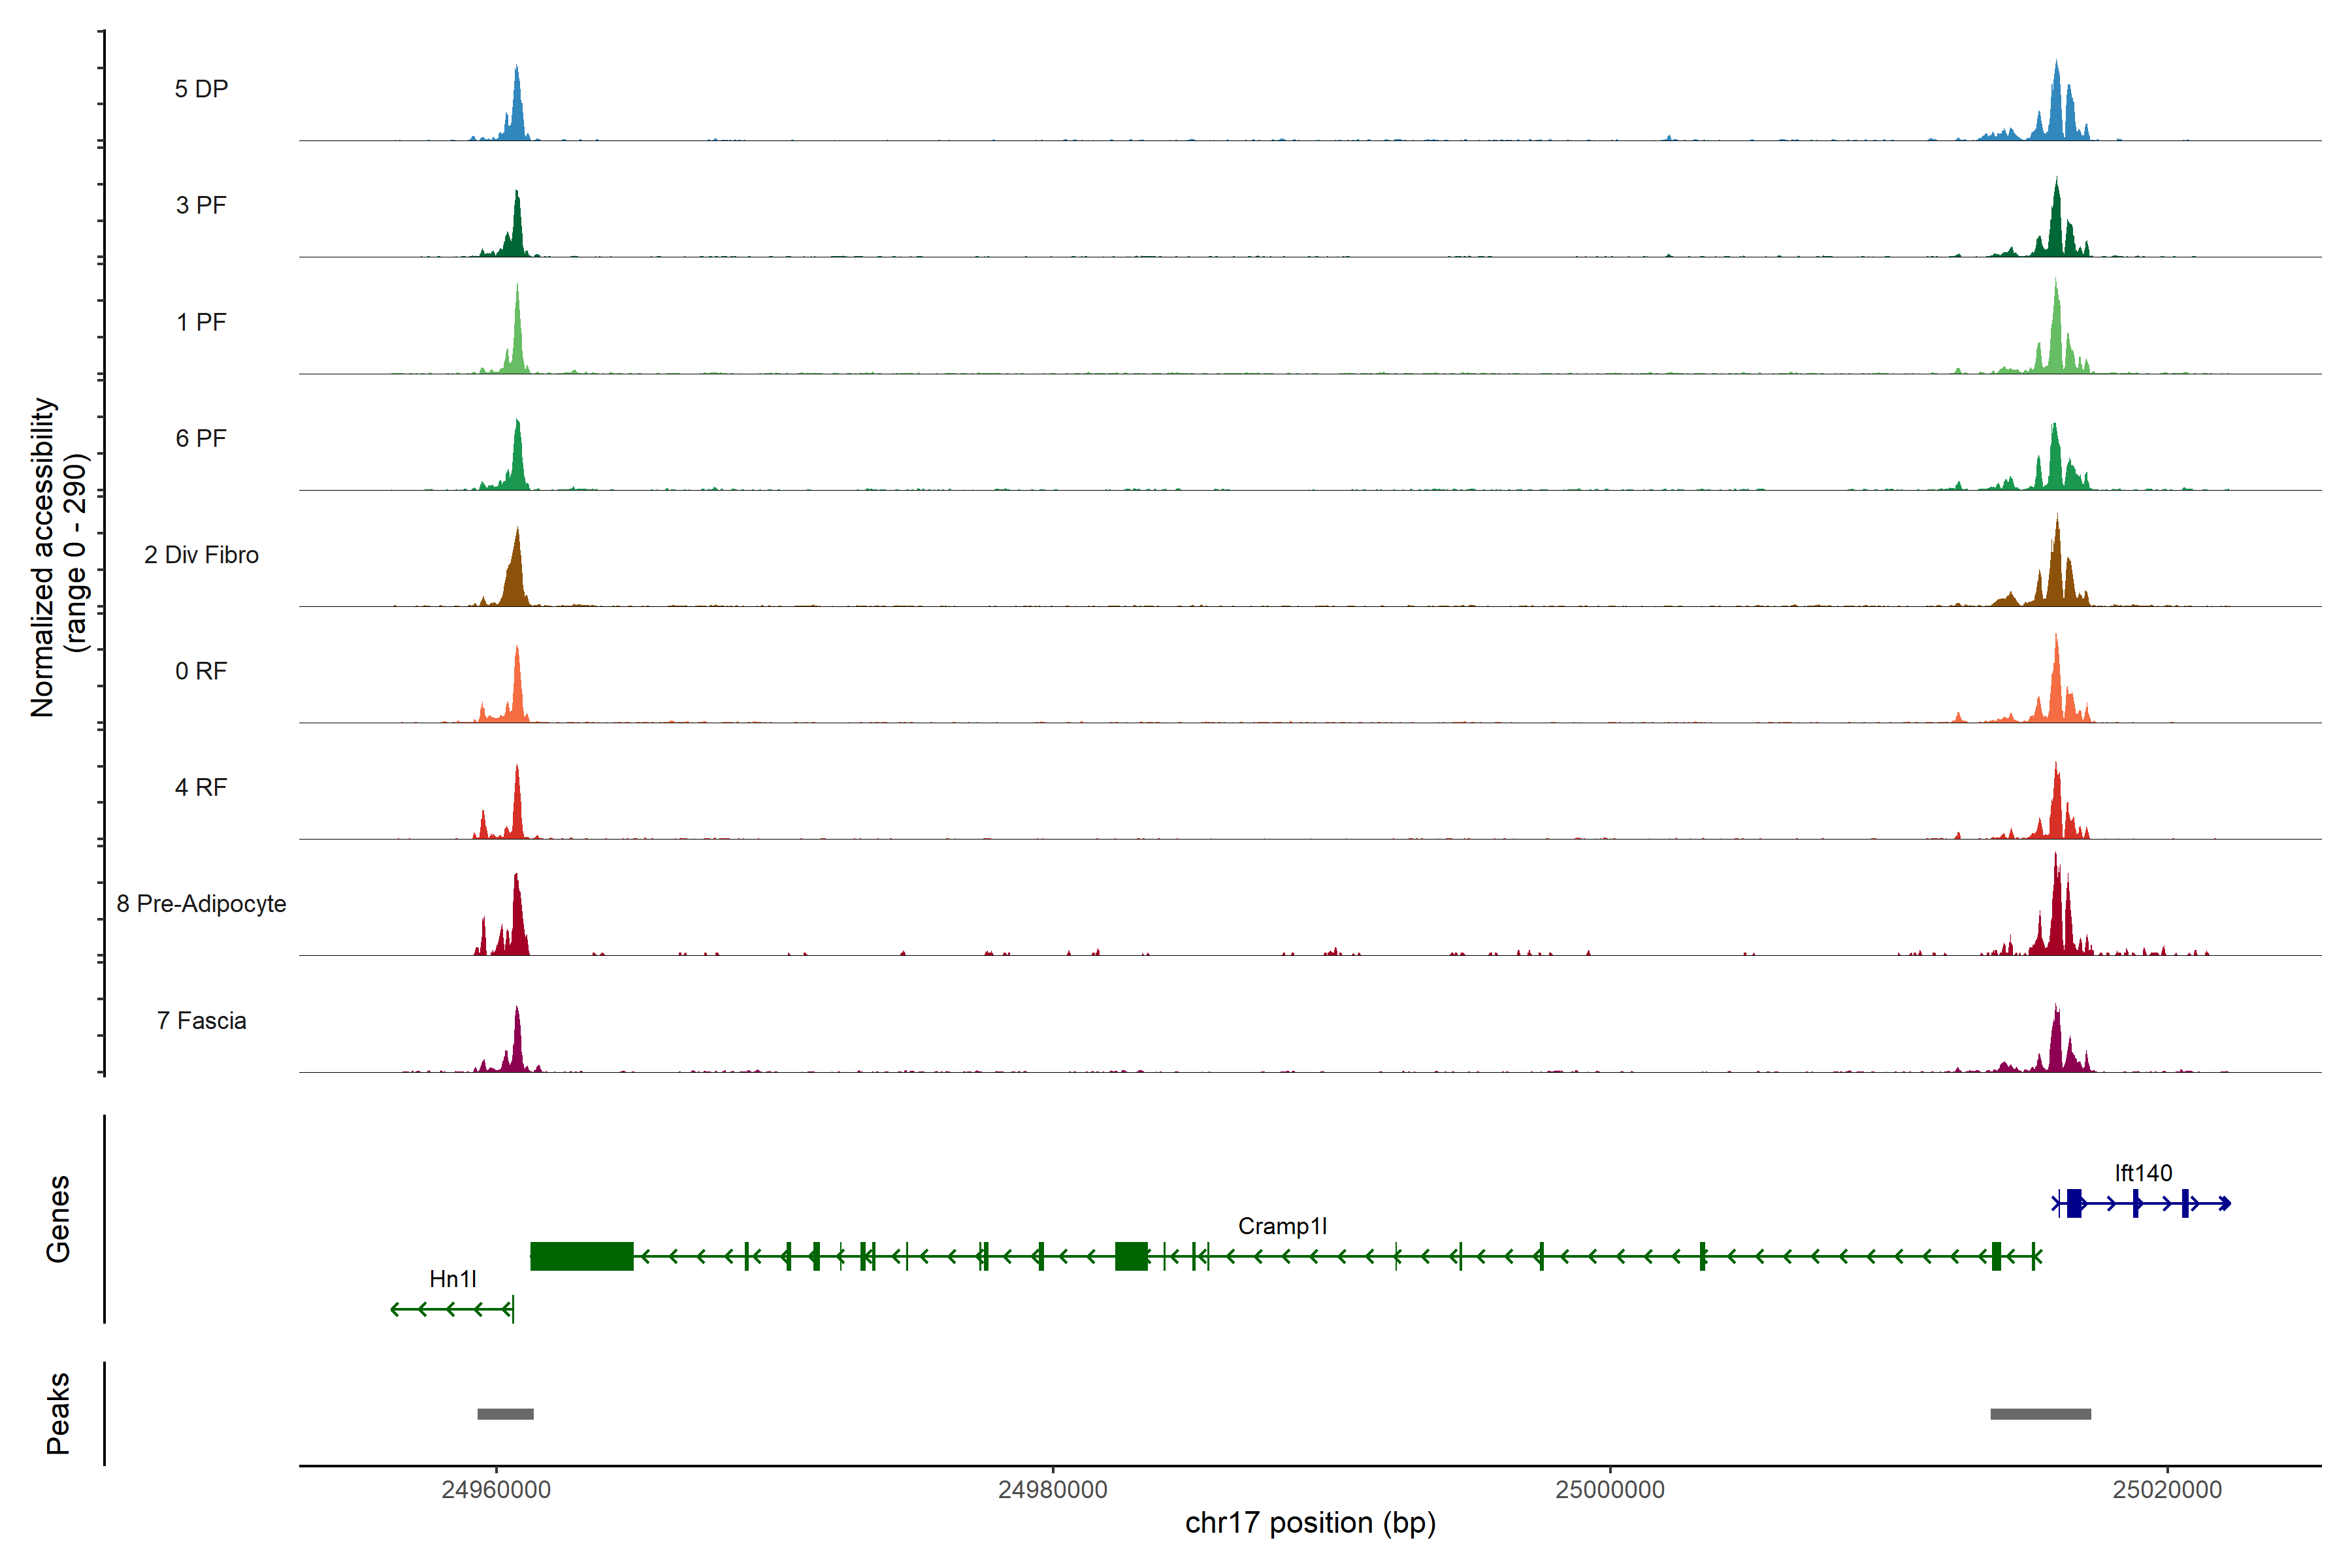Click the right gray peak bar
The height and width of the screenshot is (1568, 2352).
click(2040, 1414)
